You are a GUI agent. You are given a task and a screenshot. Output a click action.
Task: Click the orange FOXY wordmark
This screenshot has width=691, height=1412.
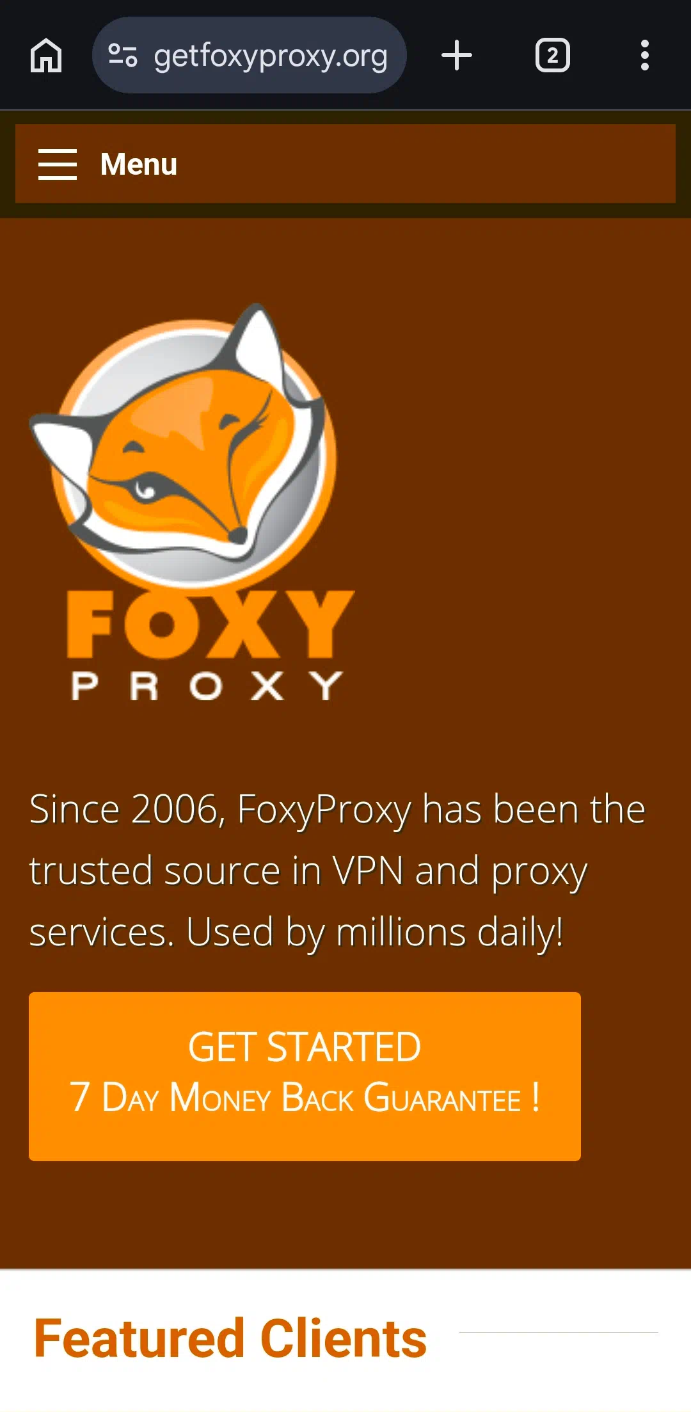click(210, 624)
